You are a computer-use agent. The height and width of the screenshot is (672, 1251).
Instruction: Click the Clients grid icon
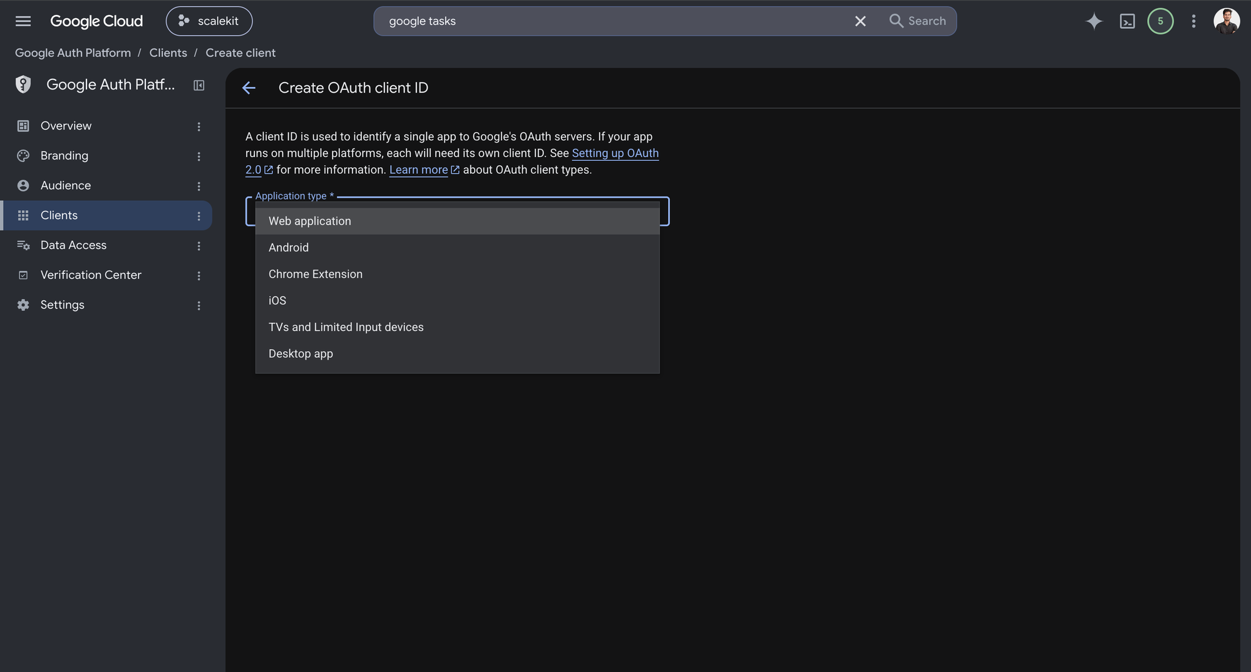coord(23,215)
